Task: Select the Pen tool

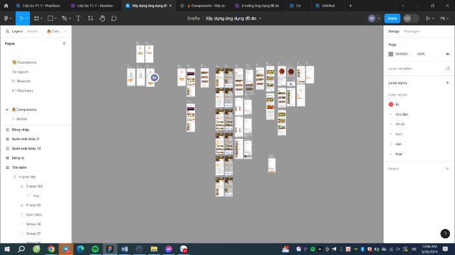Action: coord(64,18)
